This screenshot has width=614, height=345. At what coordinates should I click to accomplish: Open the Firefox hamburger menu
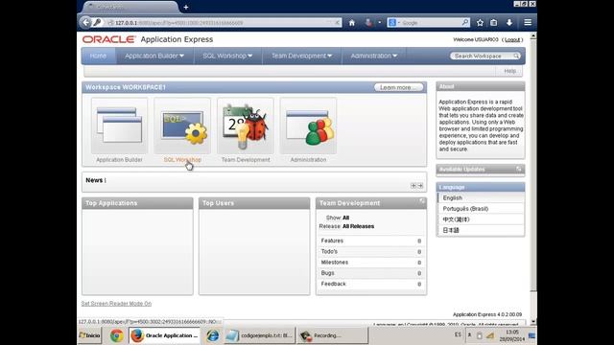pos(528,23)
